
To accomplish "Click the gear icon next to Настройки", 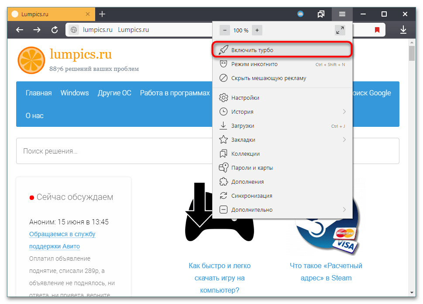I will [224, 98].
